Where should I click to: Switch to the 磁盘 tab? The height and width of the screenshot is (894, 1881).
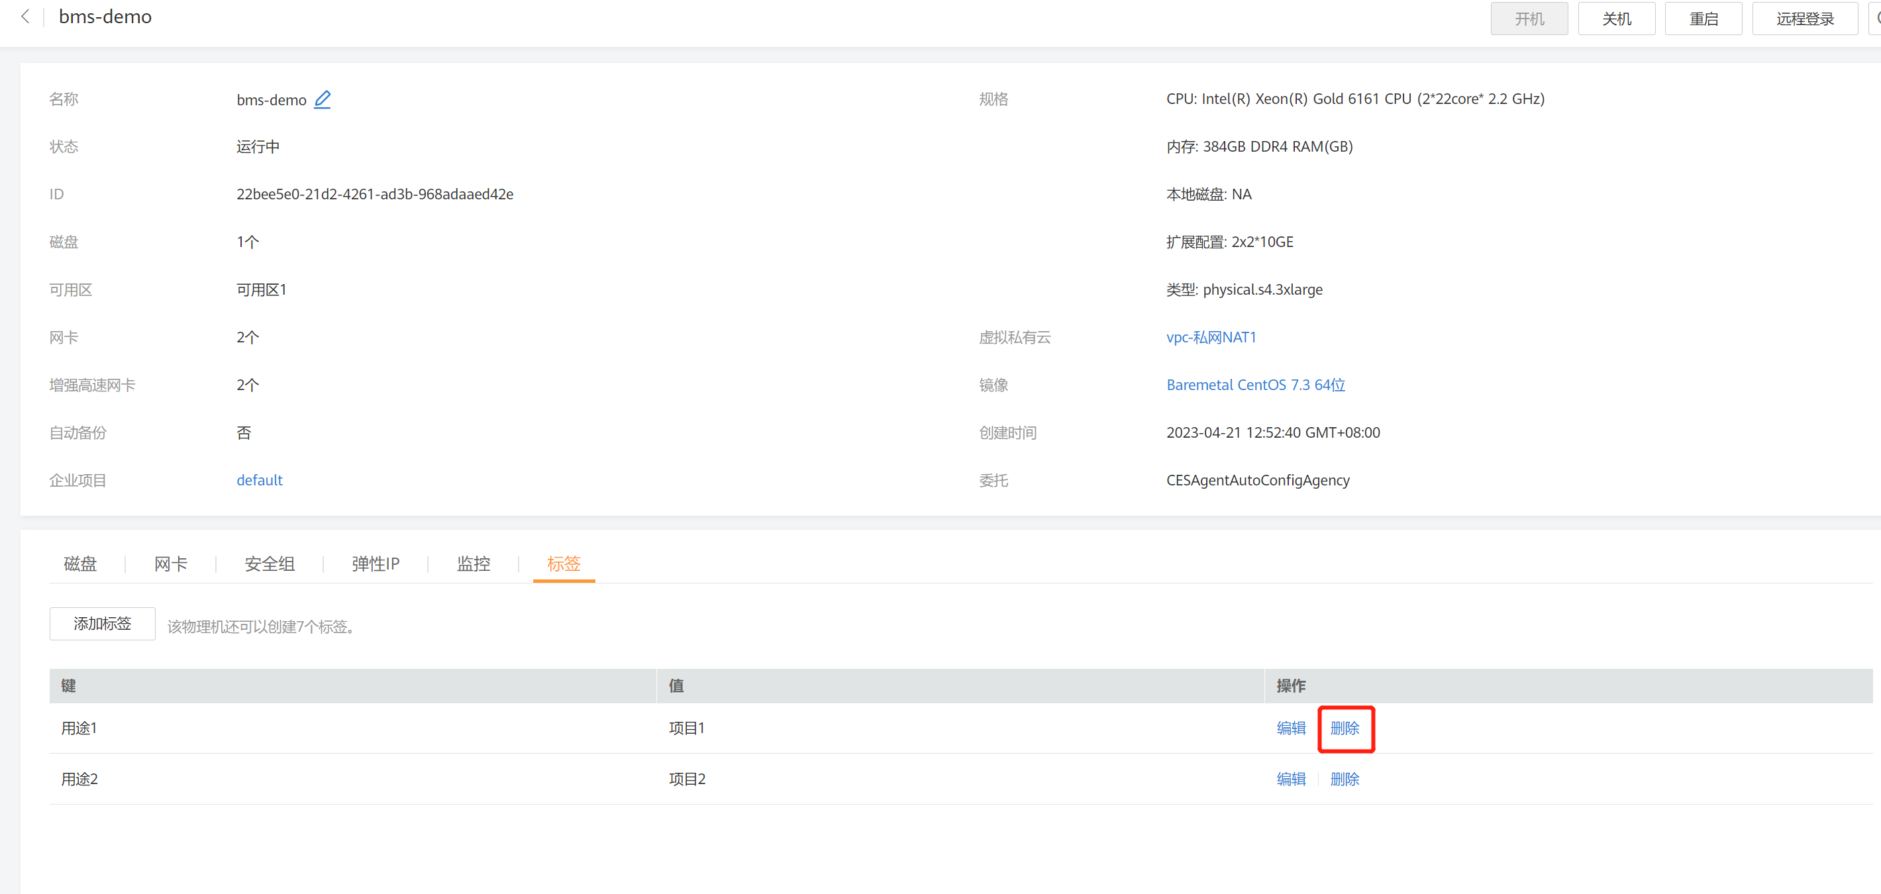(80, 564)
